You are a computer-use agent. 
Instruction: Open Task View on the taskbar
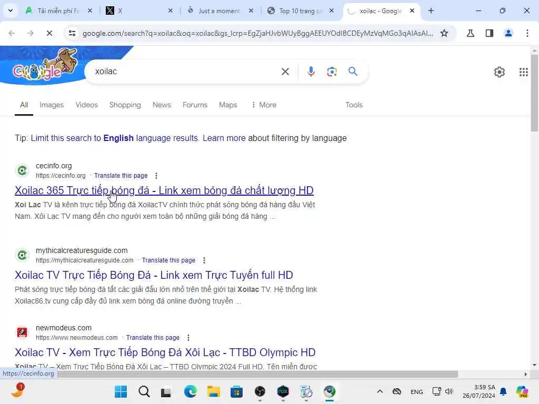point(166,391)
